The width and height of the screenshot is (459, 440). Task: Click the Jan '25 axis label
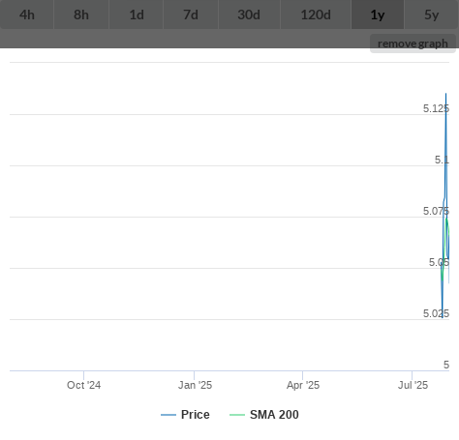click(196, 385)
